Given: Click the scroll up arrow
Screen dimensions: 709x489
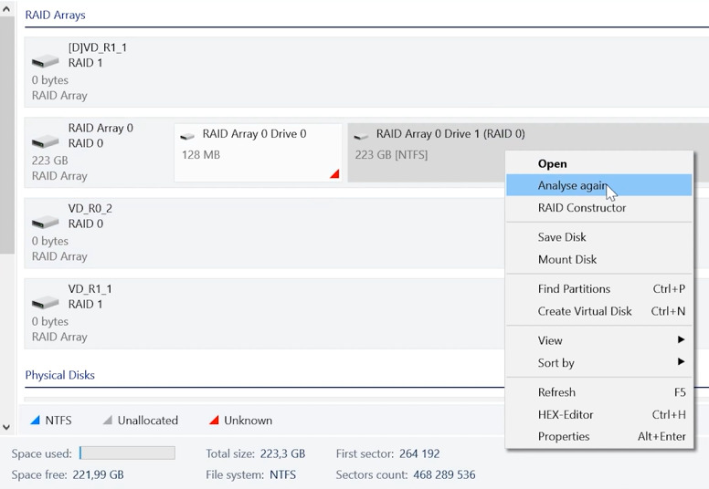Looking at the screenshot, I should tap(6, 8).
